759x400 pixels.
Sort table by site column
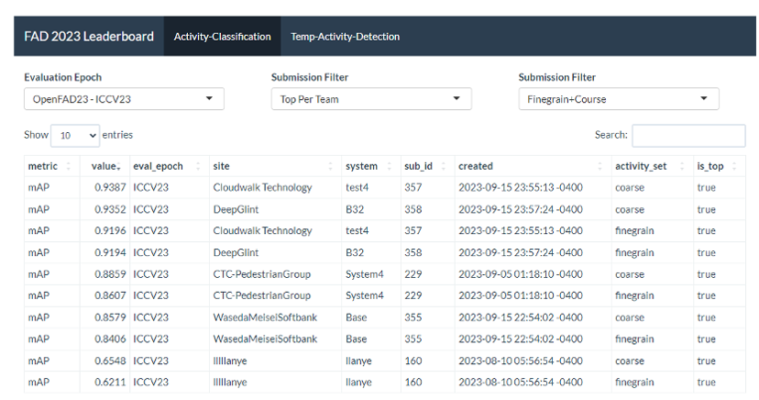click(x=275, y=166)
